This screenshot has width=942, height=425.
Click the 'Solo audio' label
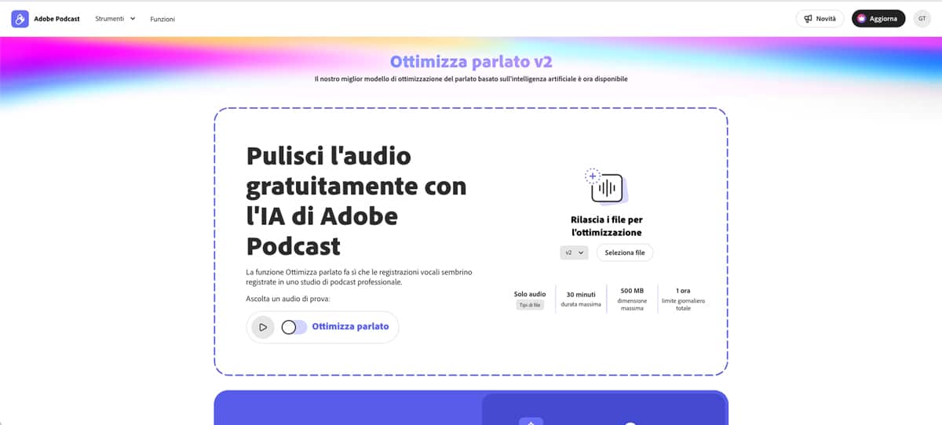coord(530,294)
